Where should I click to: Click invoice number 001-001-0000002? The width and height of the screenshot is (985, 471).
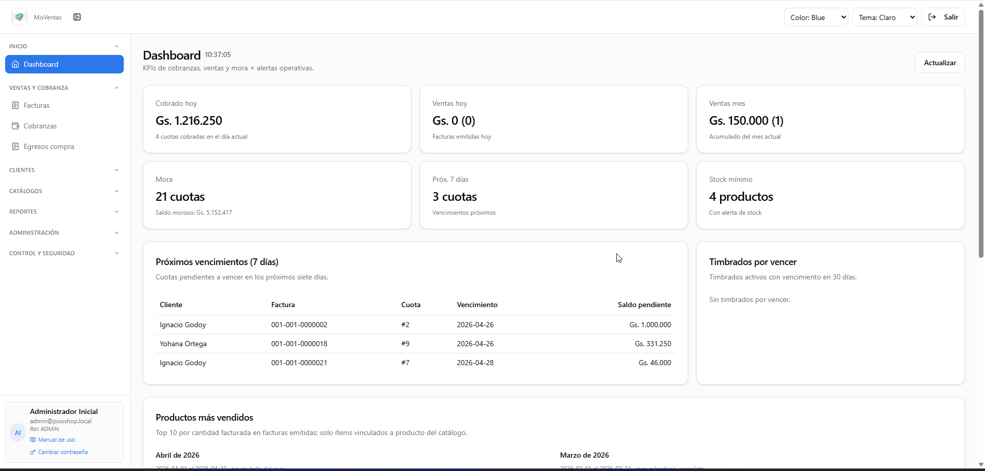pyautogui.click(x=299, y=325)
